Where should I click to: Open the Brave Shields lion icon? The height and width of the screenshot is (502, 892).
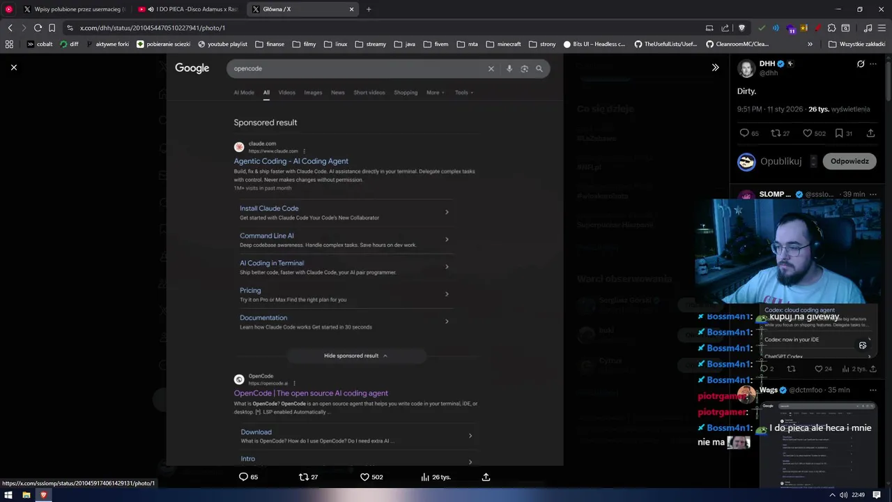[741, 28]
